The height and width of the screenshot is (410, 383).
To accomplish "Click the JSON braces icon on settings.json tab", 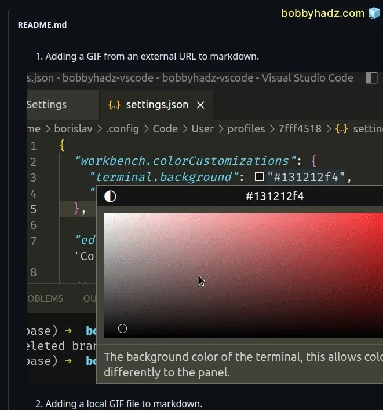I will tap(114, 105).
